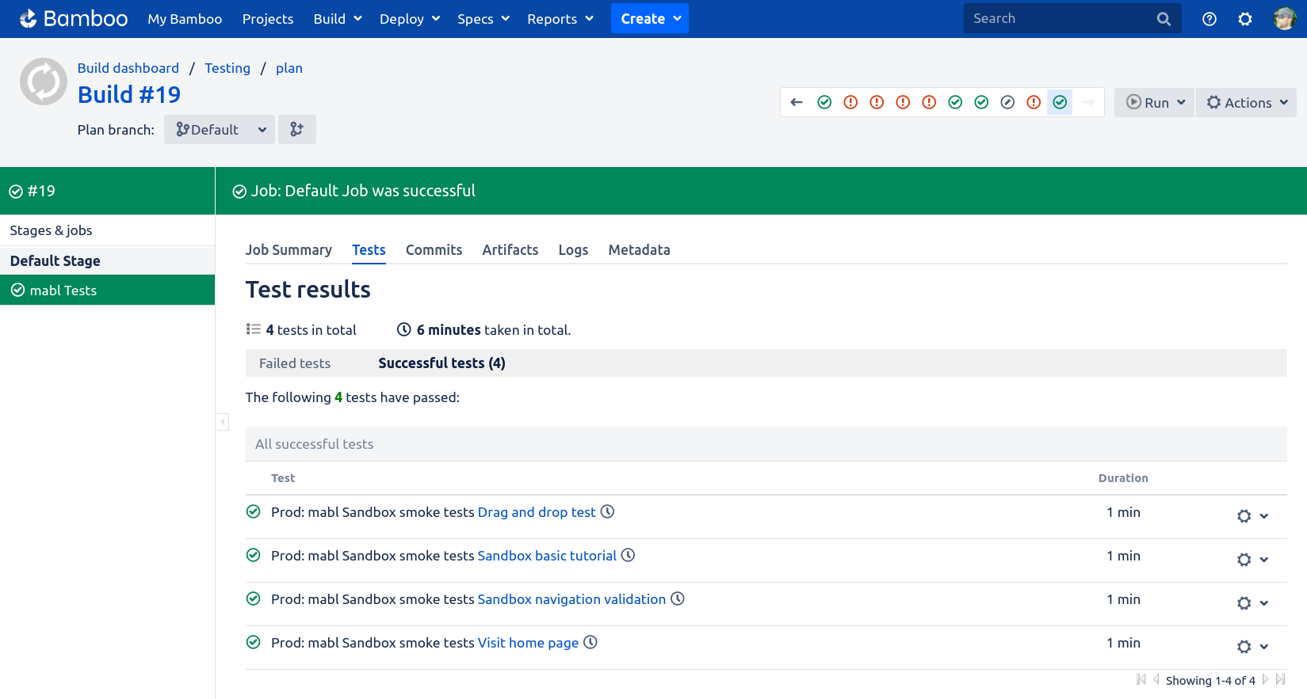
Task: Click the plan status circular icon beside Build #19
Action: [x=44, y=82]
